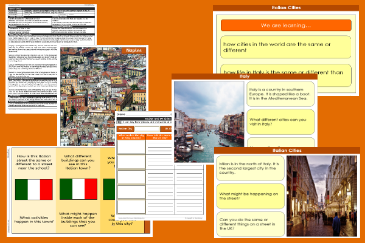This screenshot has width=365, height=243.
Task: Select 'What different cities can you visit in Italy?'
Action: 280,122
